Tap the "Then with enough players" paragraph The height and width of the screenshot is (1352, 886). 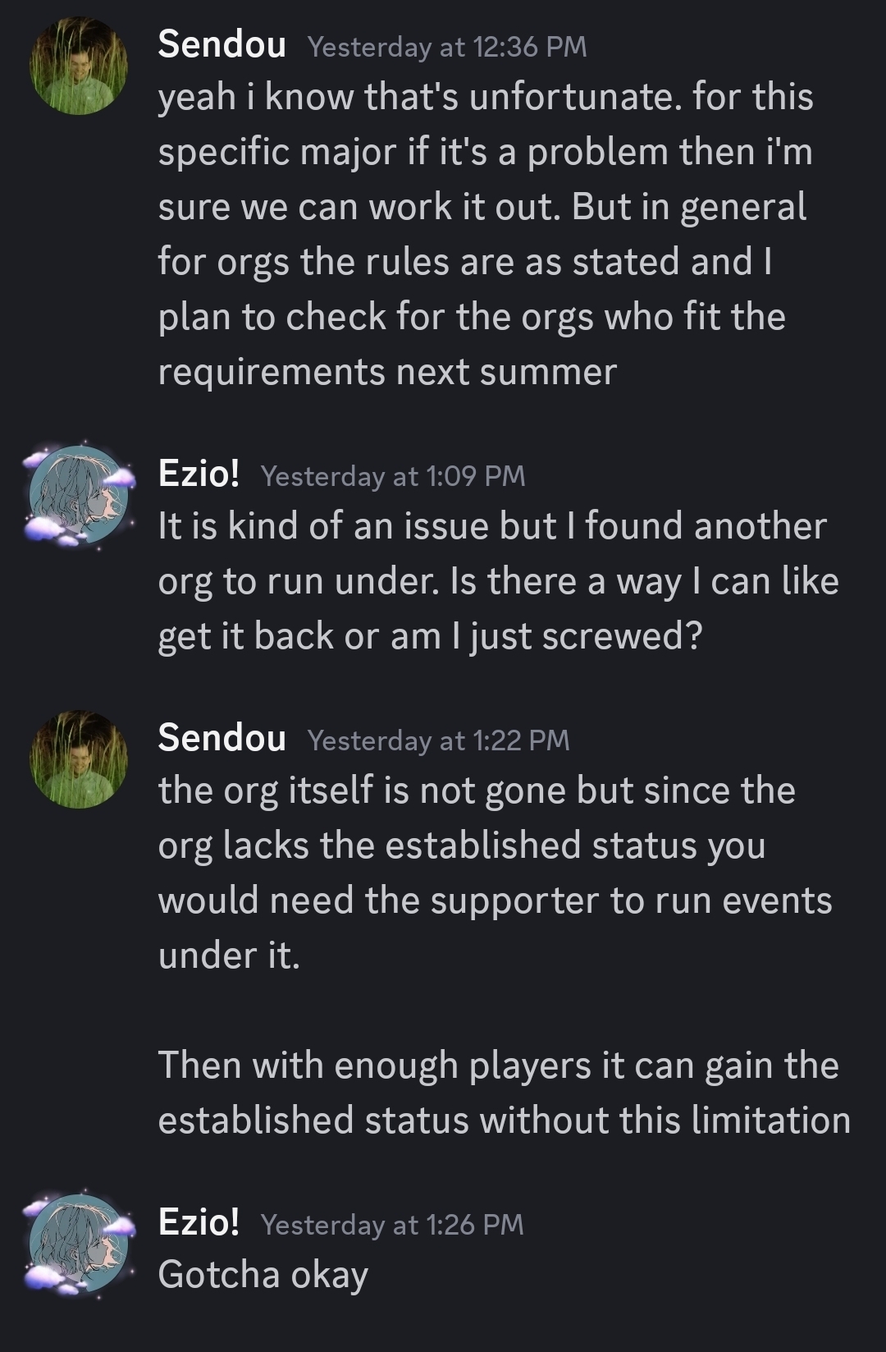[x=504, y=1092]
